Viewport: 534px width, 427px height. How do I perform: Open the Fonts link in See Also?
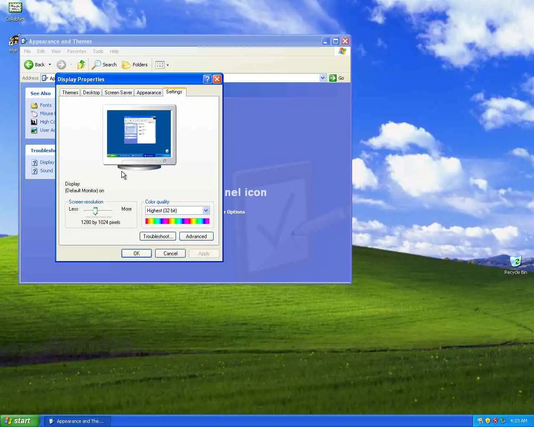(46, 105)
